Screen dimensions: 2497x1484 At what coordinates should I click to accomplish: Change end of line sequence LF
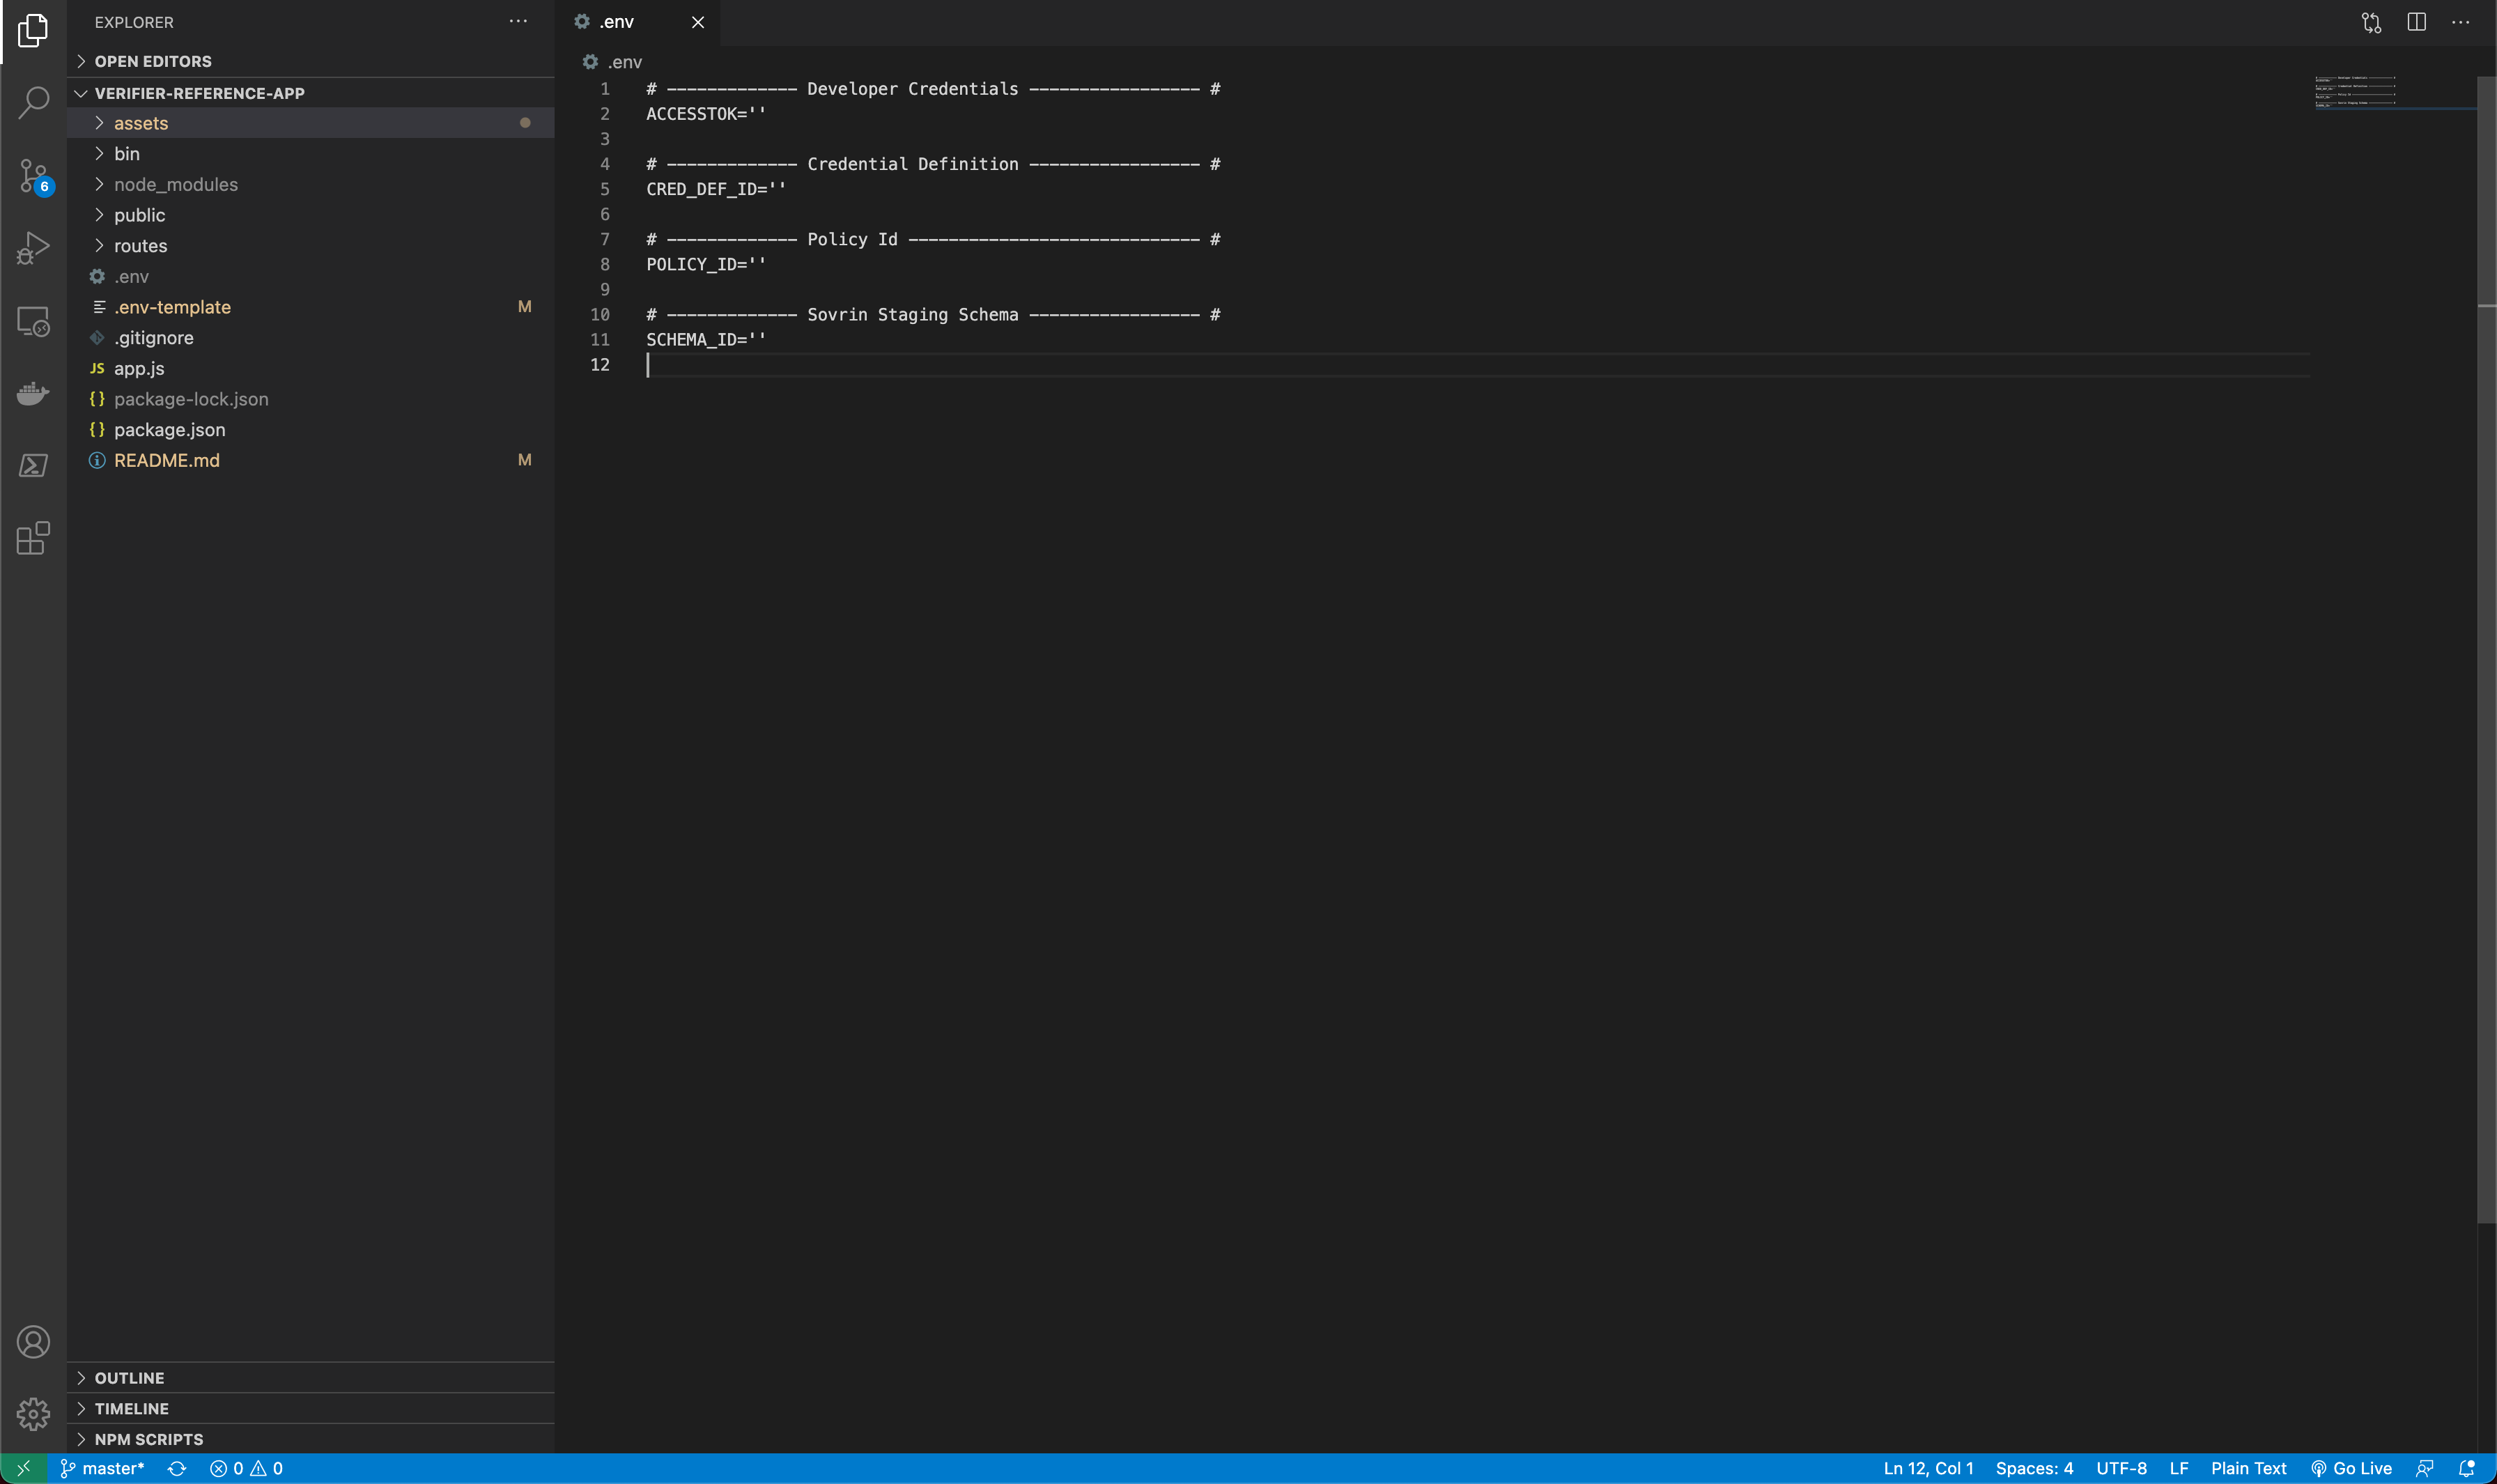pos(2179,1468)
